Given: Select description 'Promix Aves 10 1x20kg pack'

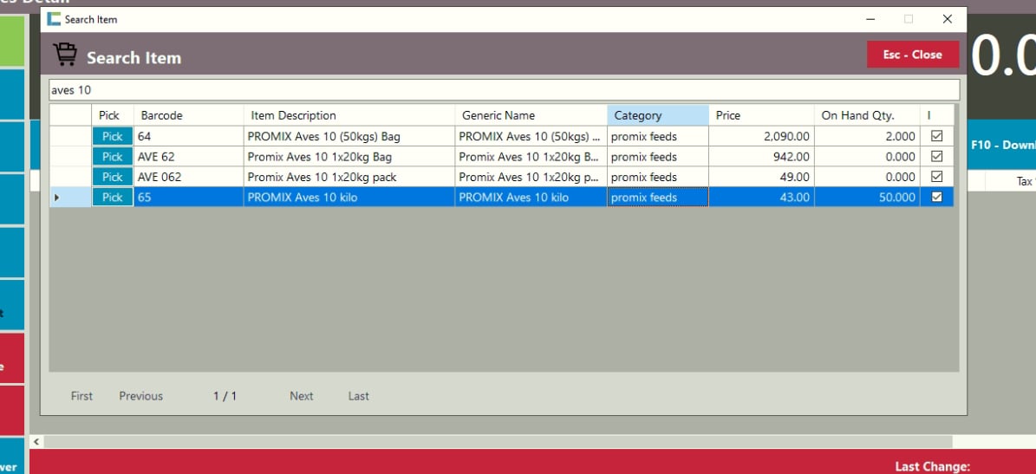Looking at the screenshot, I should [x=349, y=177].
